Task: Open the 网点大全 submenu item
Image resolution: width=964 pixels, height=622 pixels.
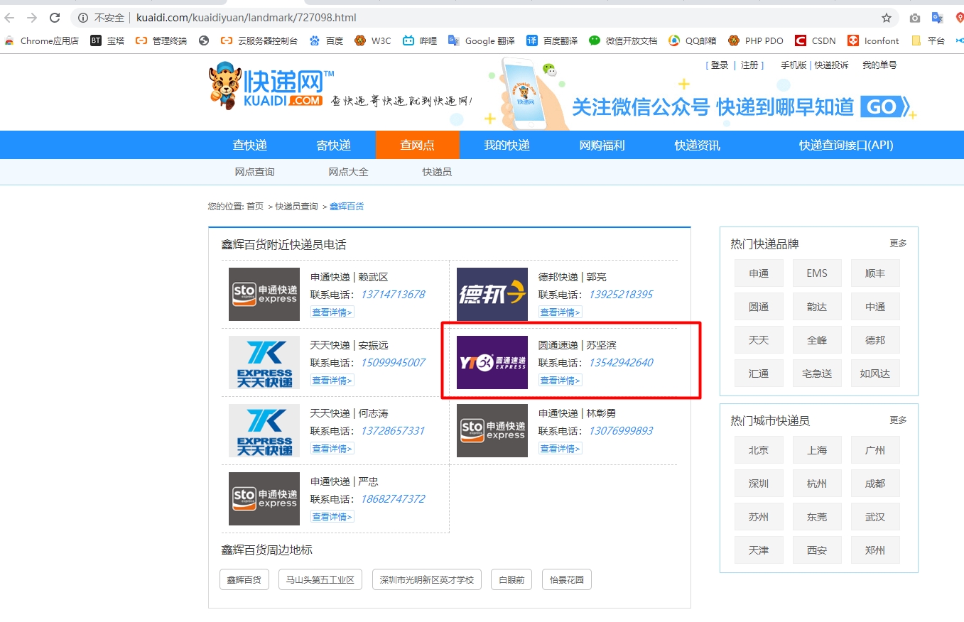Action: click(x=348, y=172)
